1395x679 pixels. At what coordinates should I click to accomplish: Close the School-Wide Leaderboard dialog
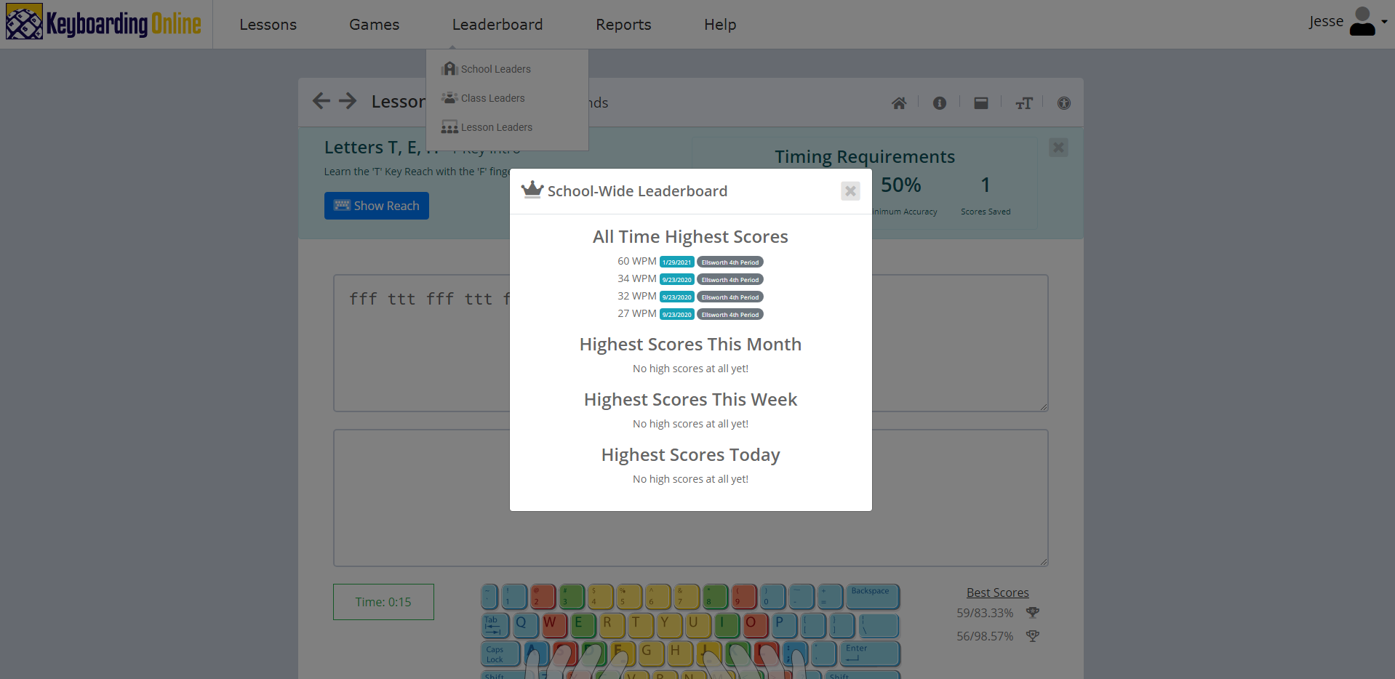(x=850, y=191)
